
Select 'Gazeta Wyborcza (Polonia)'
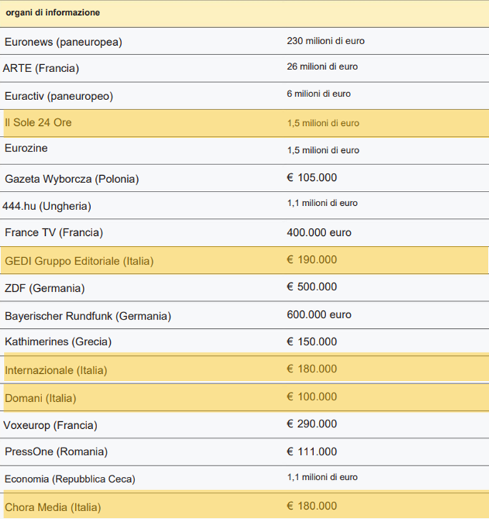(71, 179)
